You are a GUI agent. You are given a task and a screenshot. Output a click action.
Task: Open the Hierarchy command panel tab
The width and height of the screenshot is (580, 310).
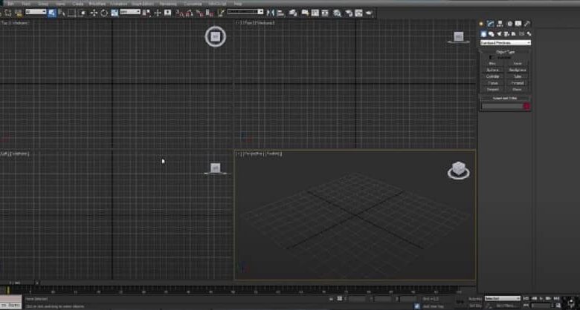tap(500, 24)
